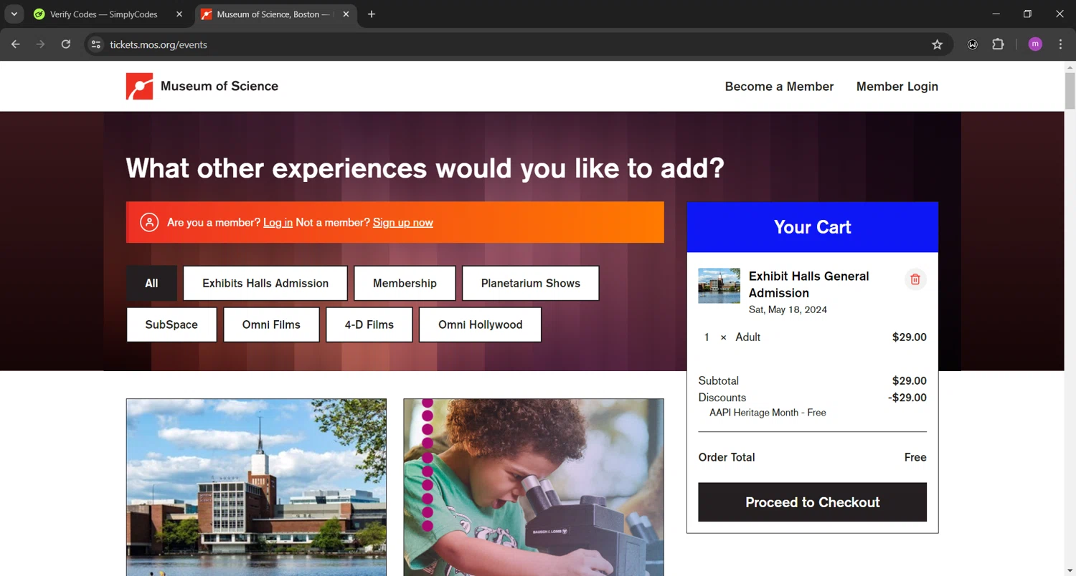View site information icon in address bar

(x=95, y=44)
